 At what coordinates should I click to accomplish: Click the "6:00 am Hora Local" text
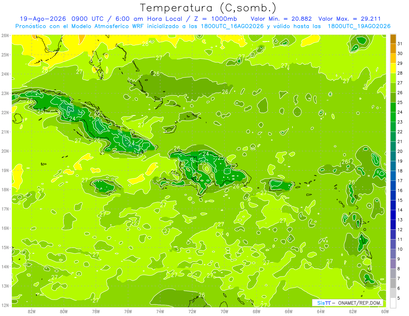click(148, 19)
